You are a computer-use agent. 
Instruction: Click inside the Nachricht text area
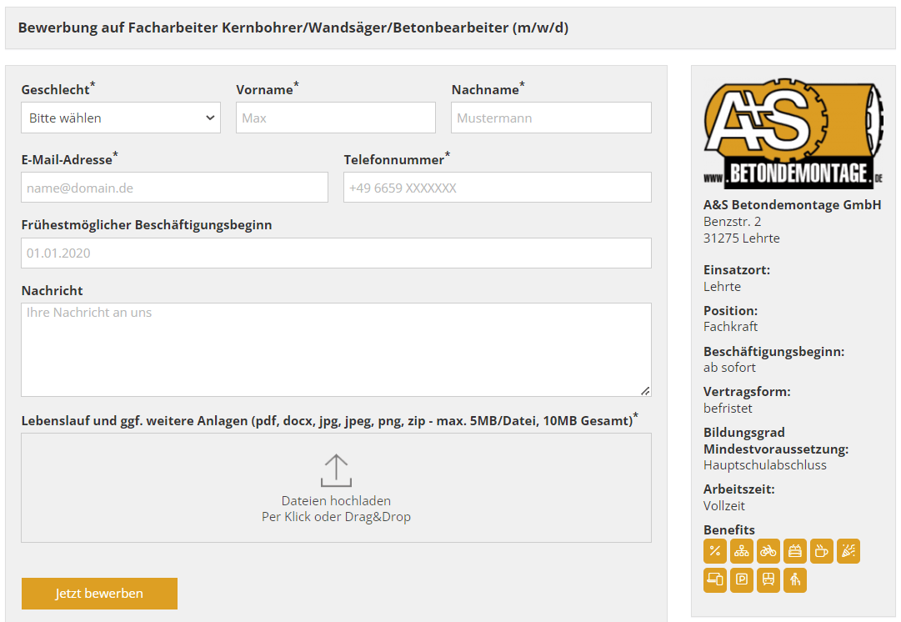pos(336,349)
